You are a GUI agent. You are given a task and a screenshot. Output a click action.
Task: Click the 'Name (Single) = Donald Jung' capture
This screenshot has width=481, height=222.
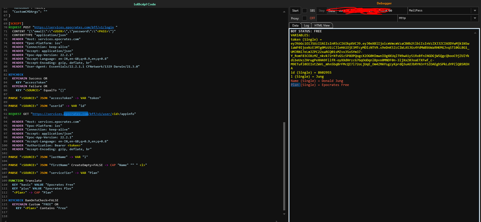[317, 81]
